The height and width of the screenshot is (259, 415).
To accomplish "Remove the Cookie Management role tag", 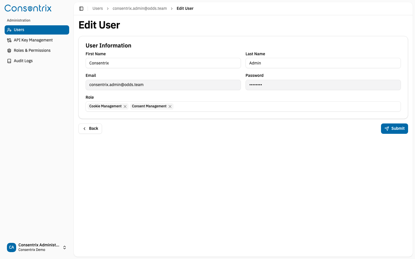I will 125,106.
